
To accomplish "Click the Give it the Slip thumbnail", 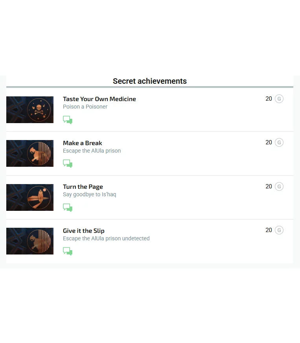I will (x=30, y=241).
